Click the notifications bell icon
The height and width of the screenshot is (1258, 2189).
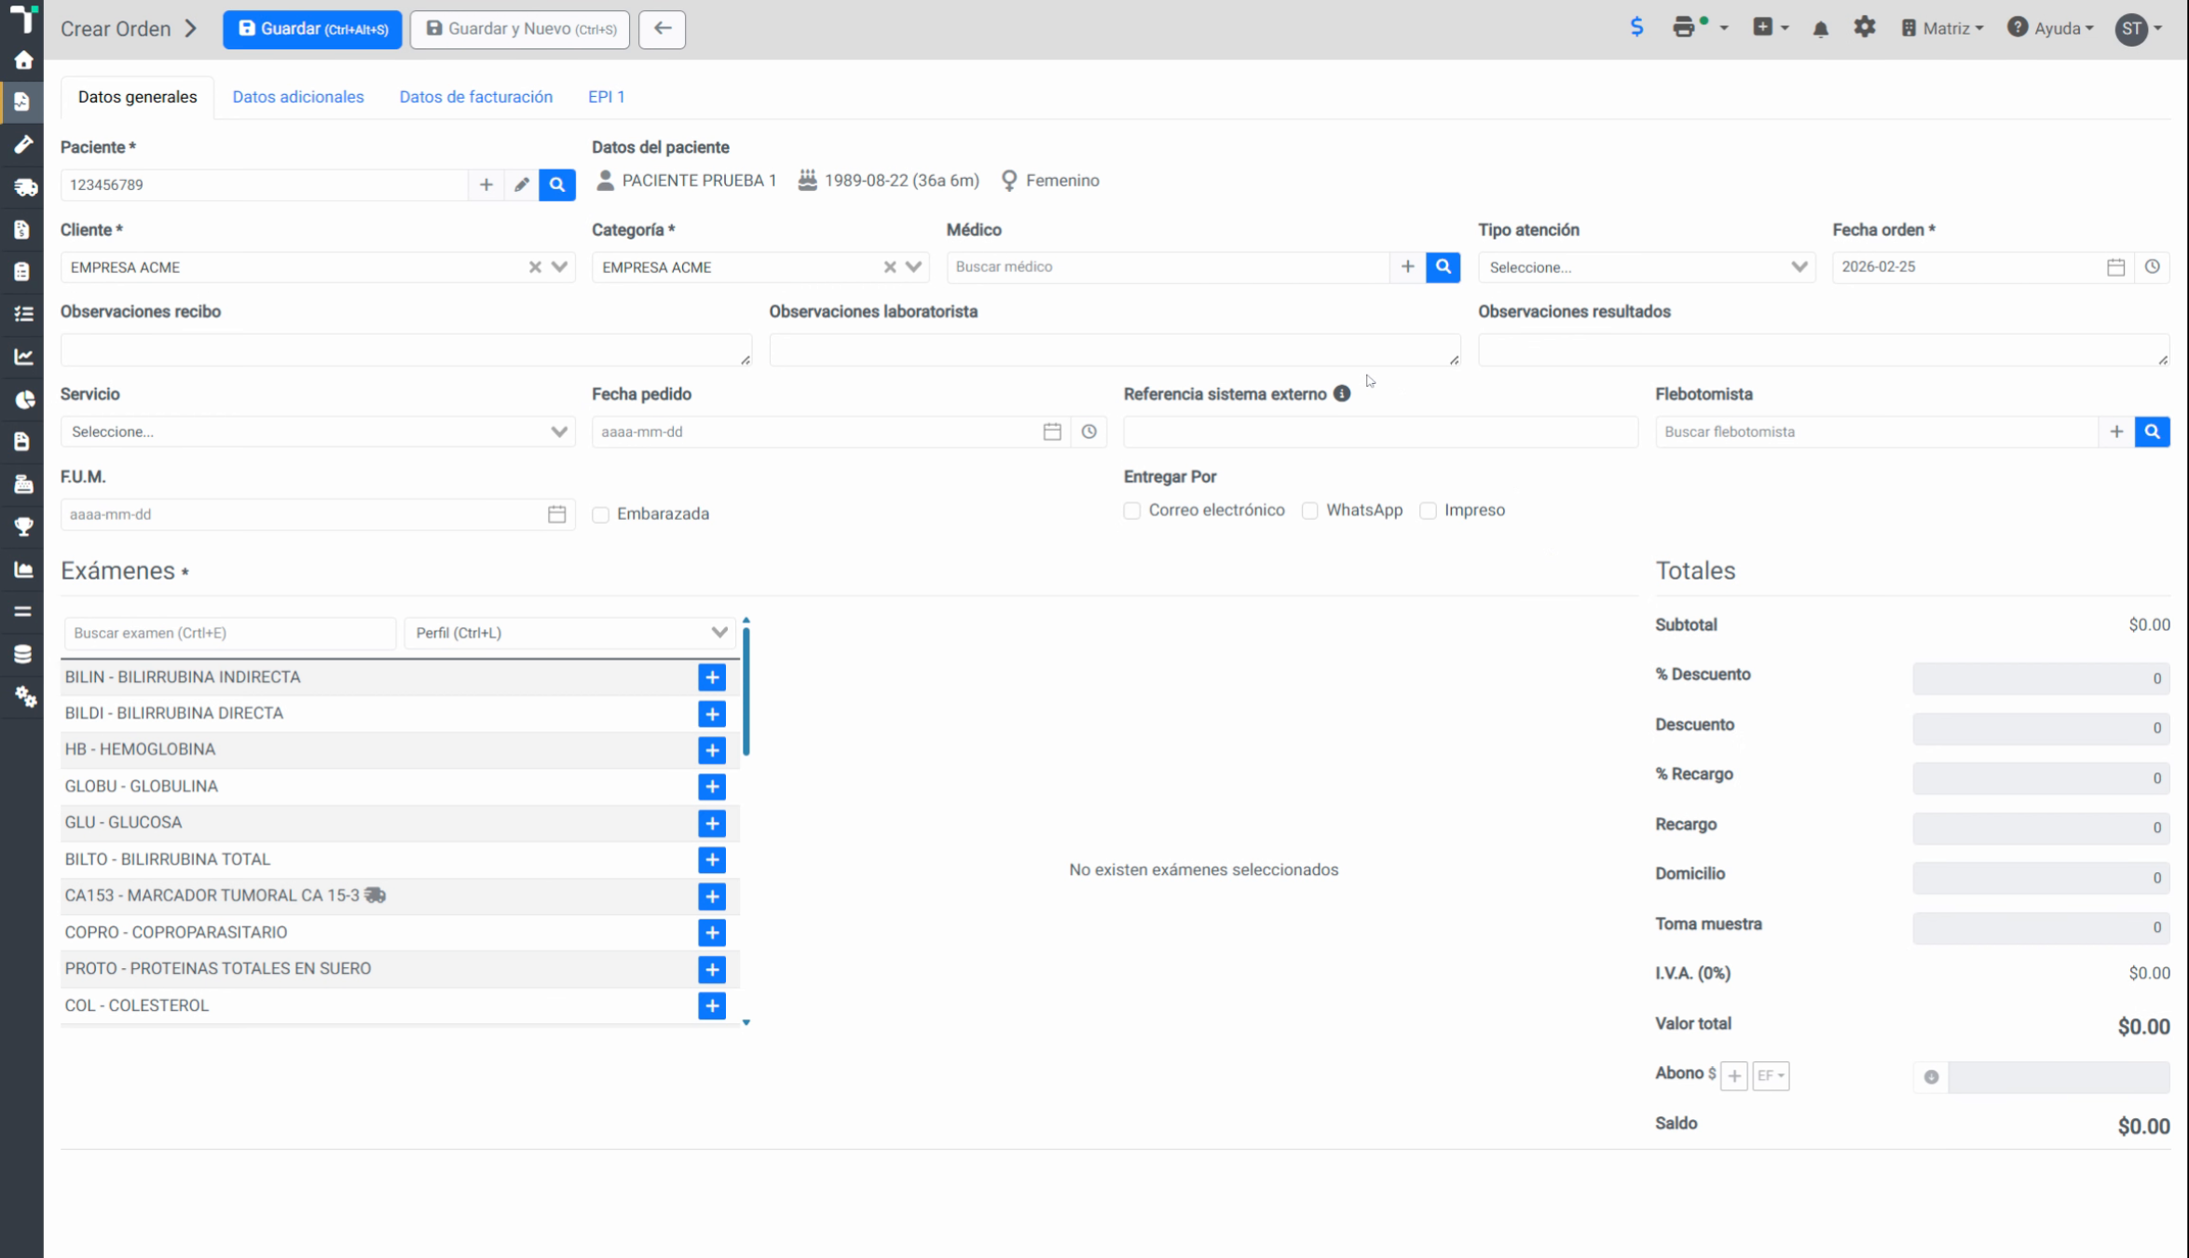coord(1820,29)
